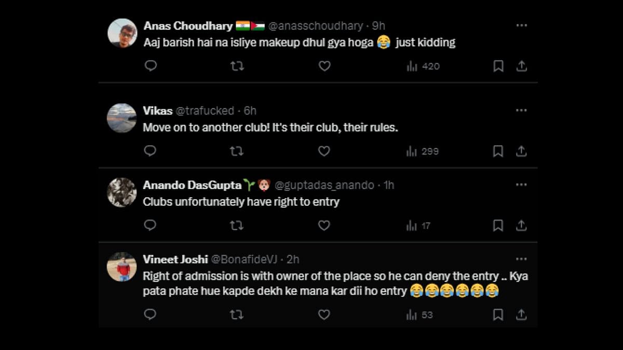623x350 pixels.
Task: Repost Anas Choudhary's makeup tweet
Action: (237, 66)
